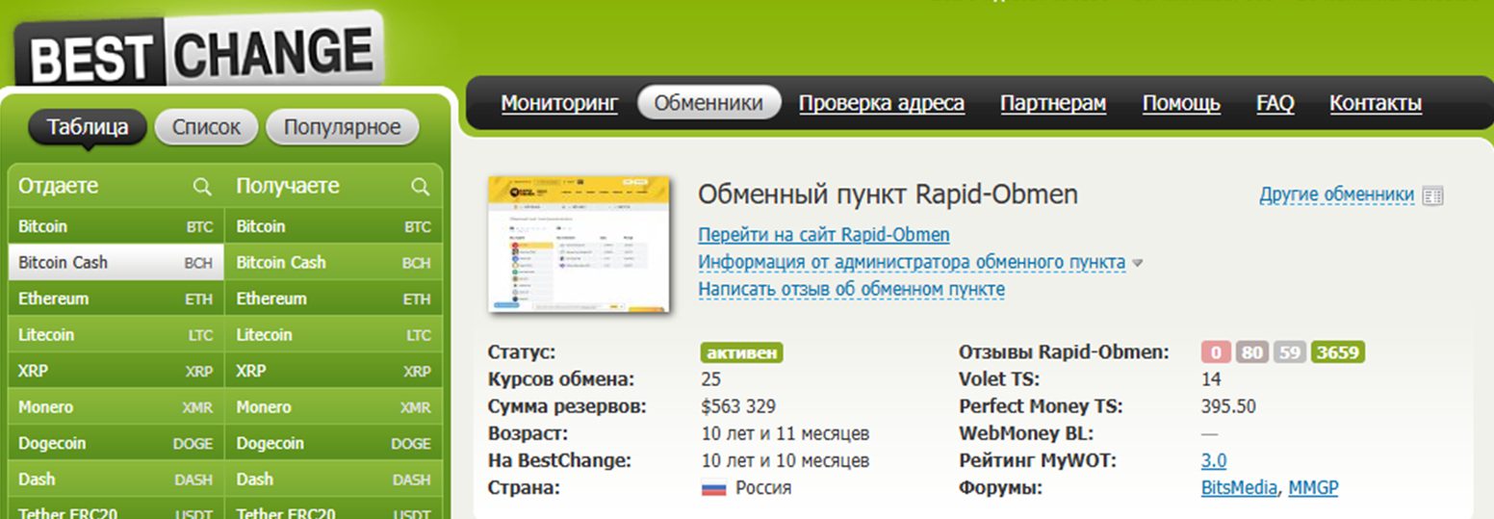
Task: Click the red 0 reviews badge
Action: (1216, 352)
